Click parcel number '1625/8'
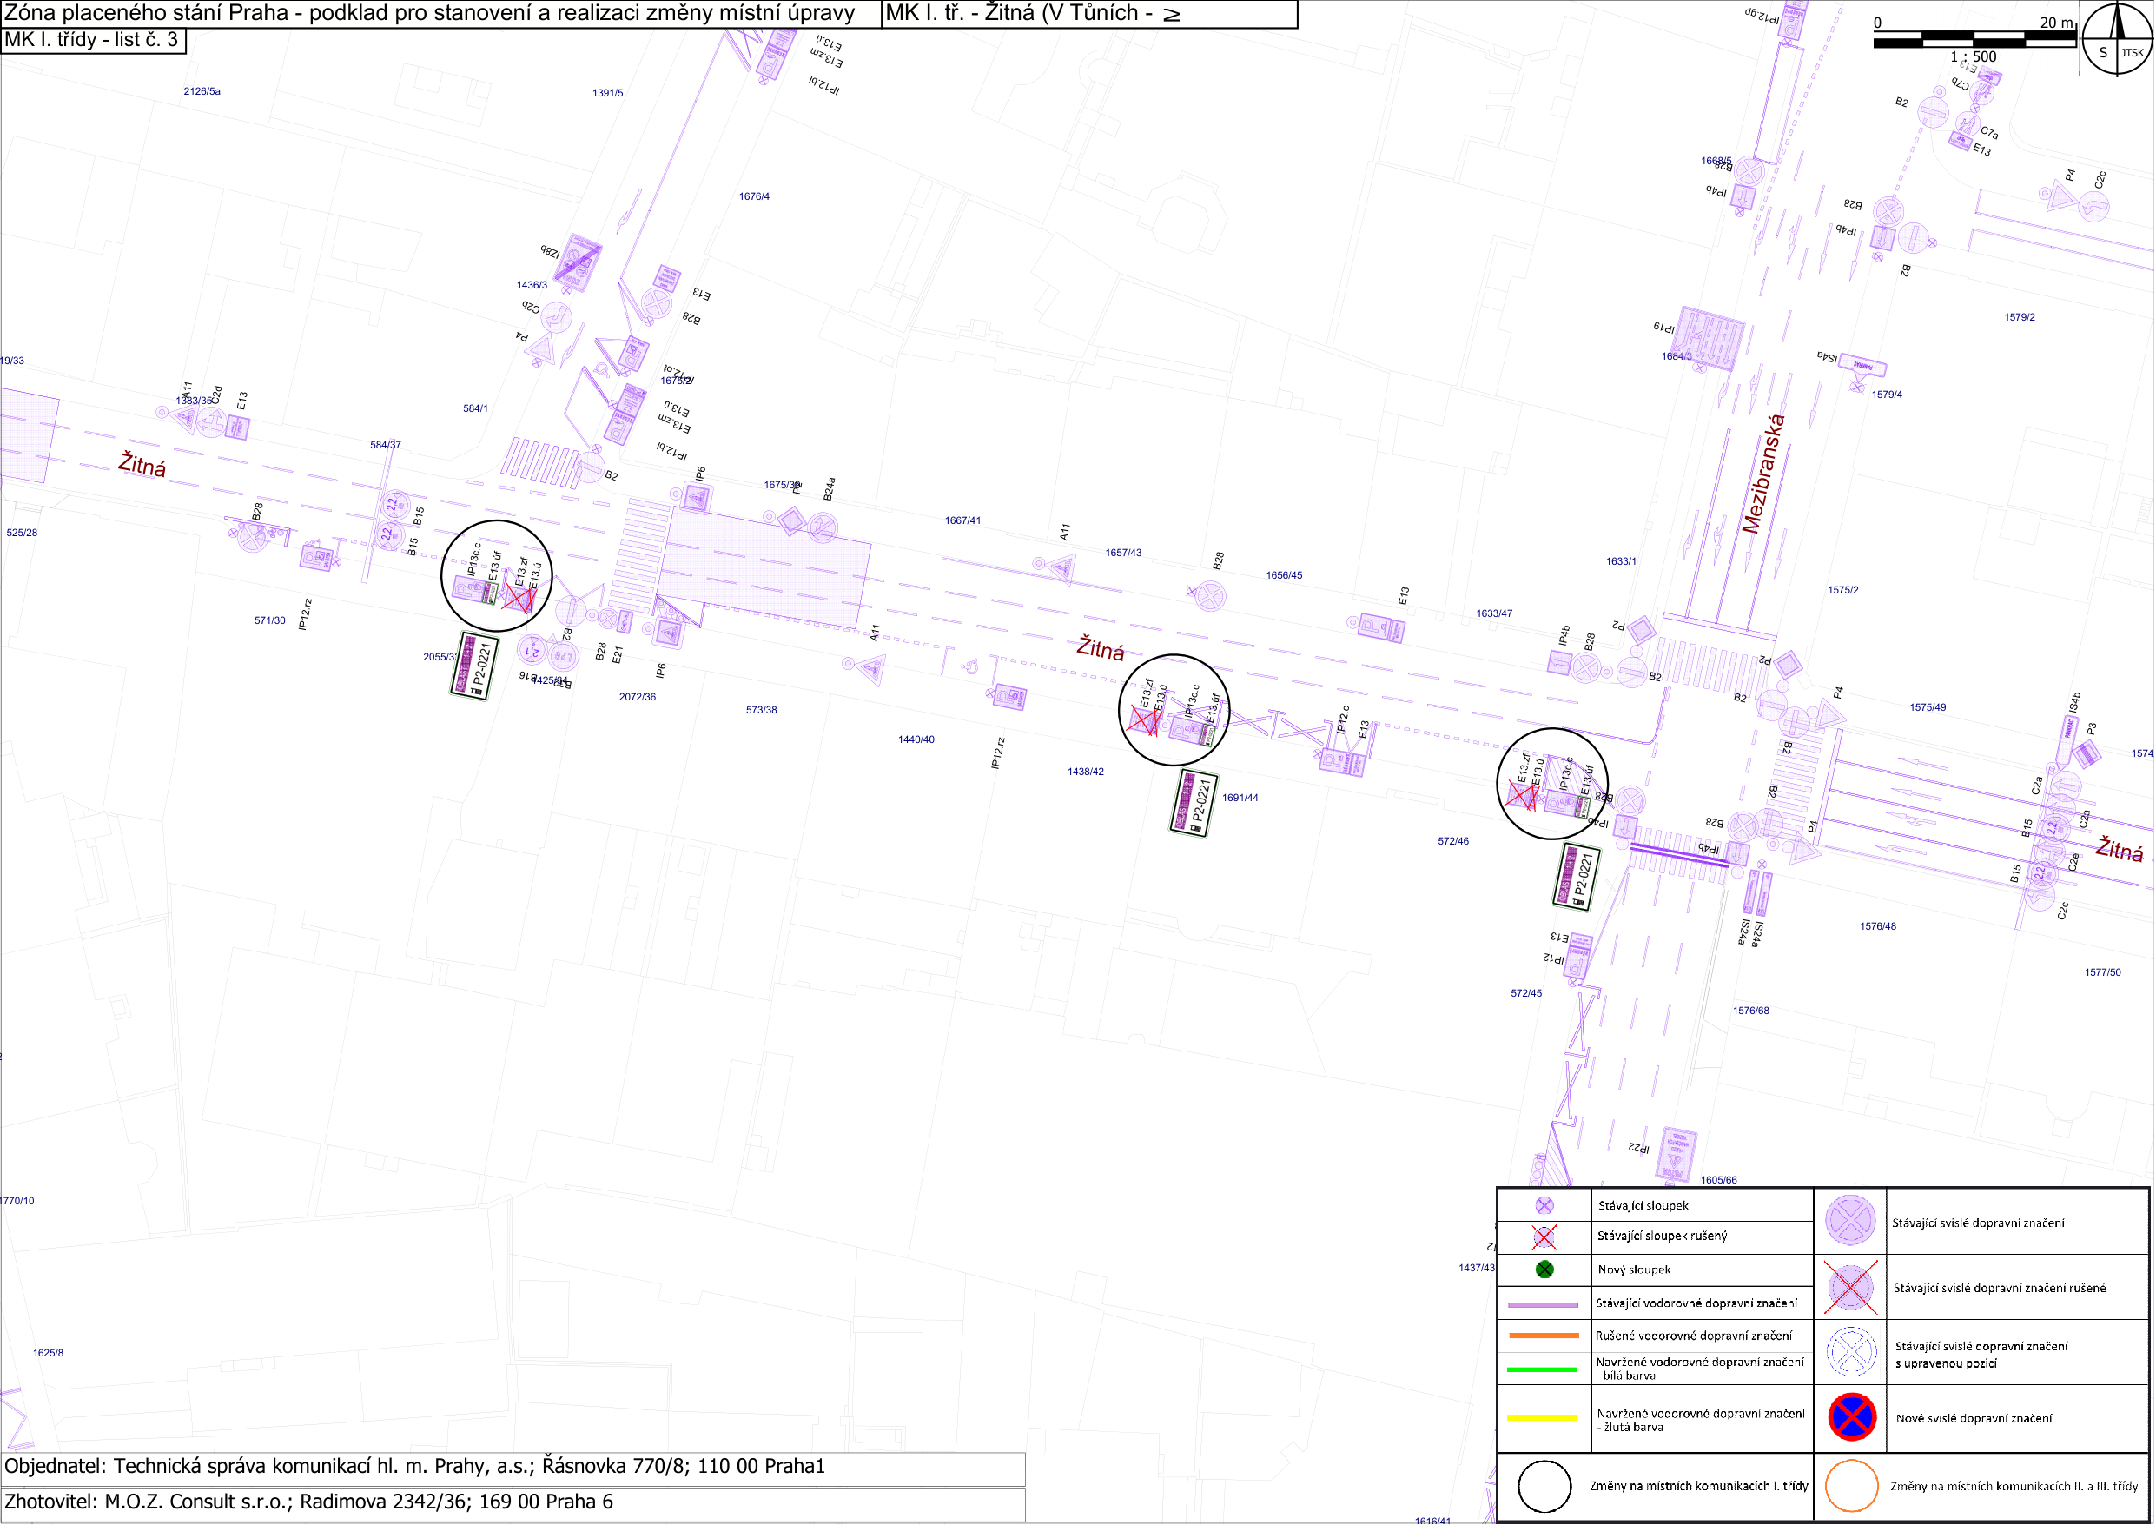Viewport: 2156px width, 1525px height. coord(48,1354)
